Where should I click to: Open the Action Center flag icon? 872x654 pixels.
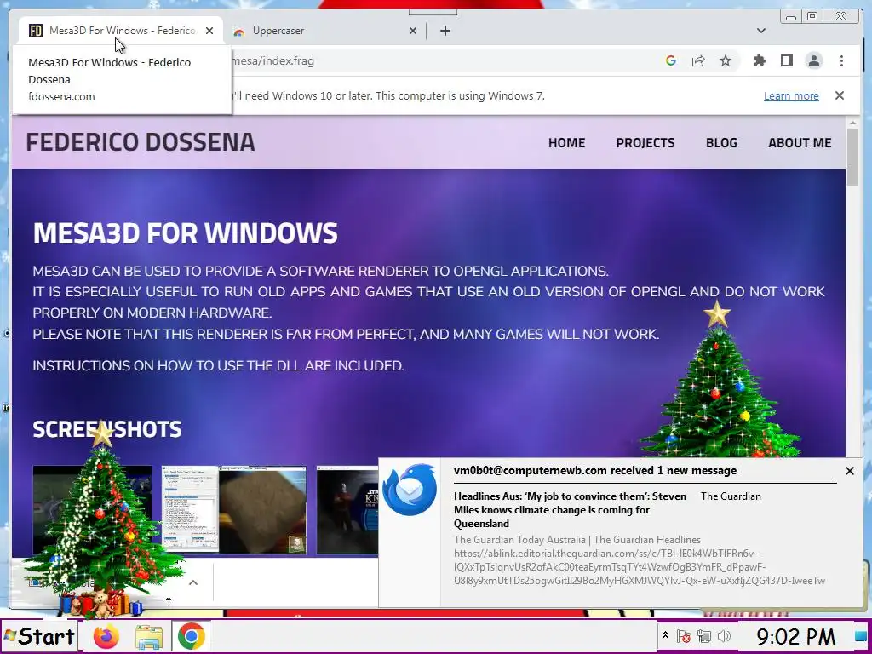tap(684, 636)
